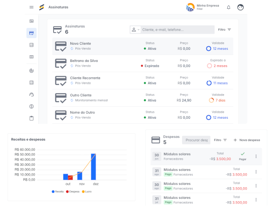Open the columns board sidebar icon
Screen dimensions: 272x210
click(31, 57)
